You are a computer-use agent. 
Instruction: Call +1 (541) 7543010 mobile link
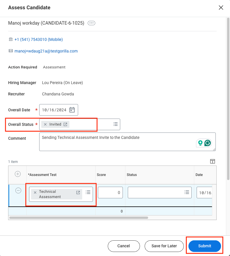(x=39, y=39)
